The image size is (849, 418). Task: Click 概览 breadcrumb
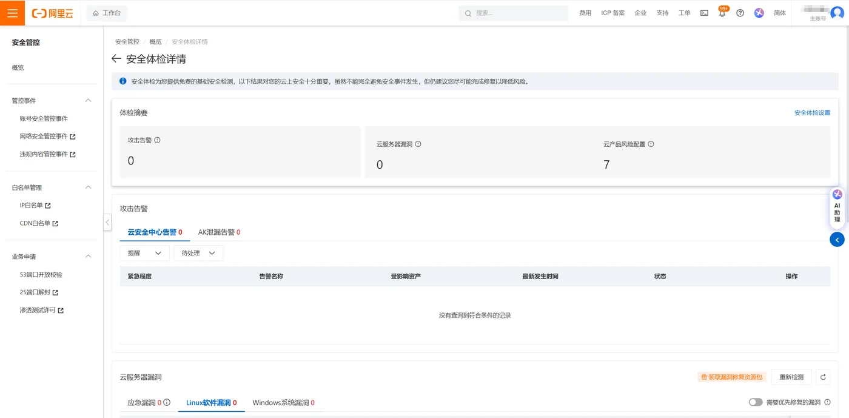tap(155, 42)
